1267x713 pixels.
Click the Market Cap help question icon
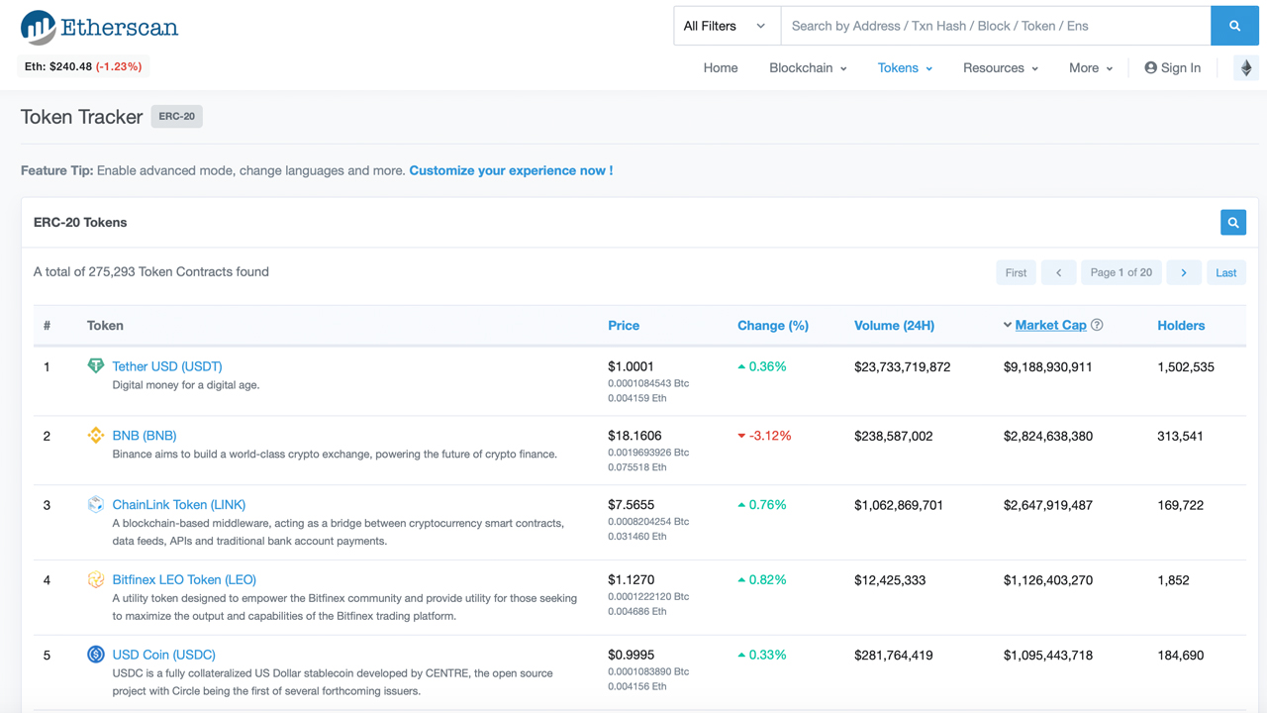click(1097, 325)
